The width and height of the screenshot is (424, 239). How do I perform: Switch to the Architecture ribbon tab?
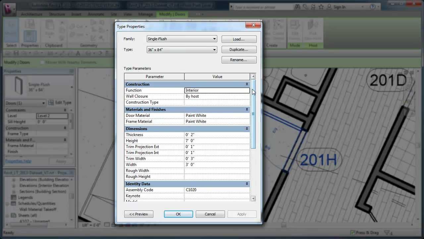tap(32, 14)
